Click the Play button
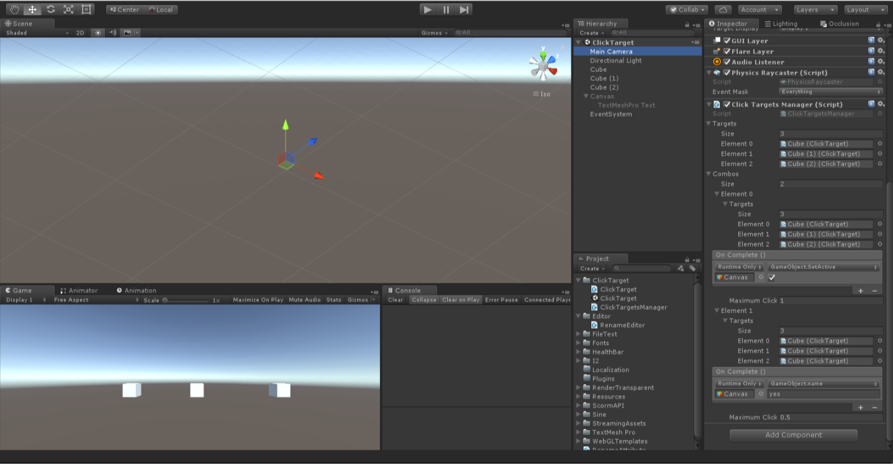Image resolution: width=893 pixels, height=464 pixels. click(428, 9)
